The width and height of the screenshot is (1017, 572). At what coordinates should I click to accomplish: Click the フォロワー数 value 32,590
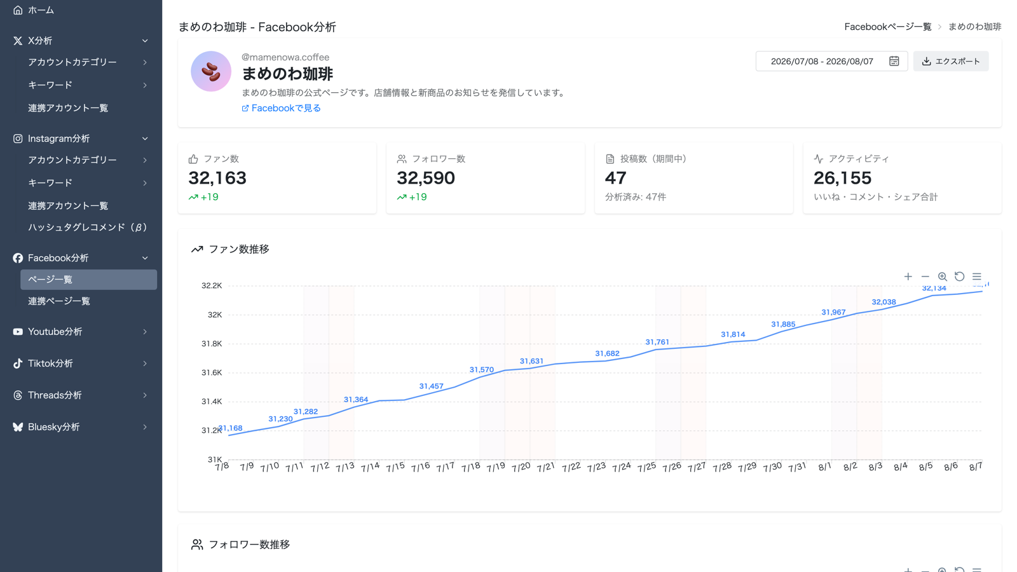pos(426,178)
